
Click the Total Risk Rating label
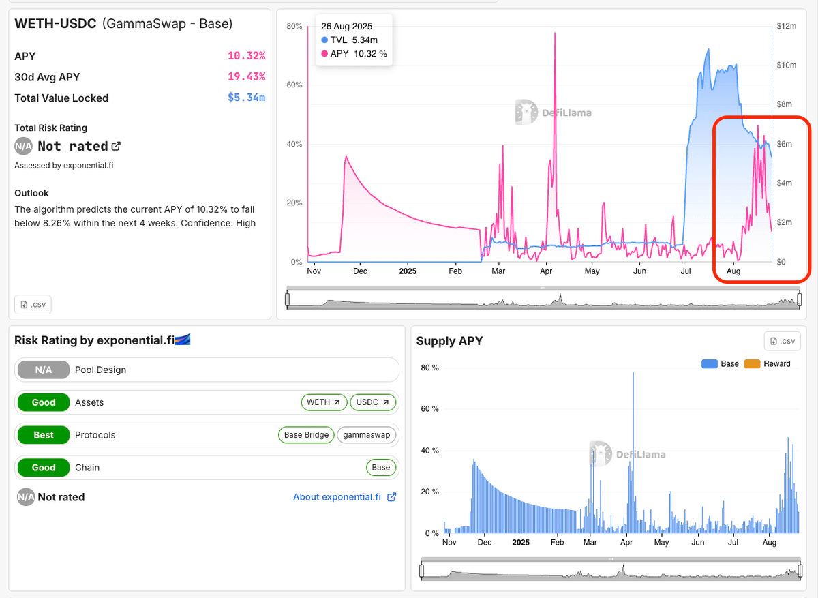(51, 128)
